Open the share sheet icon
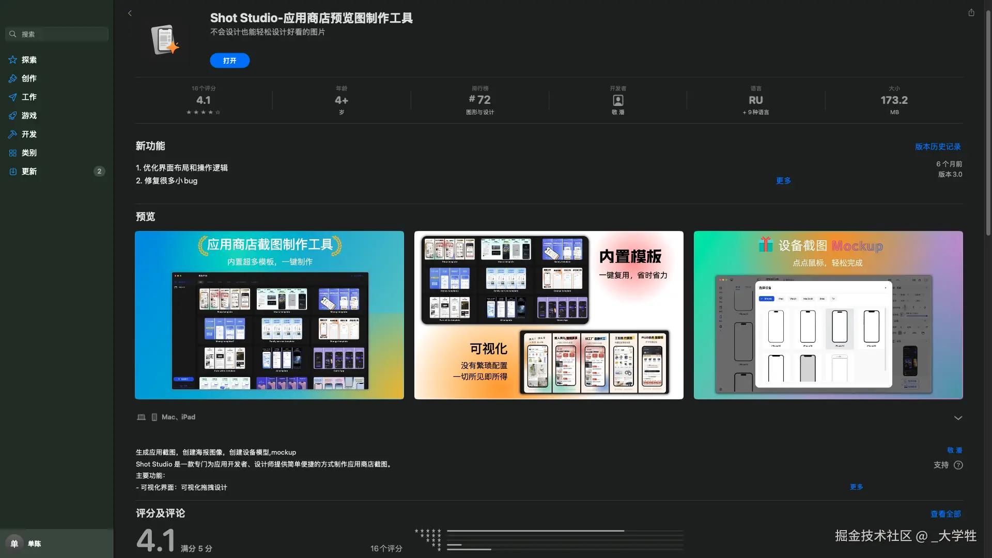Image resolution: width=992 pixels, height=558 pixels. [x=971, y=12]
